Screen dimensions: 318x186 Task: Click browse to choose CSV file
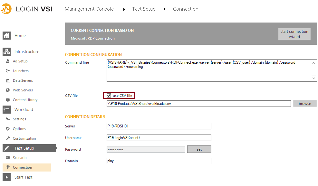coord(304,104)
